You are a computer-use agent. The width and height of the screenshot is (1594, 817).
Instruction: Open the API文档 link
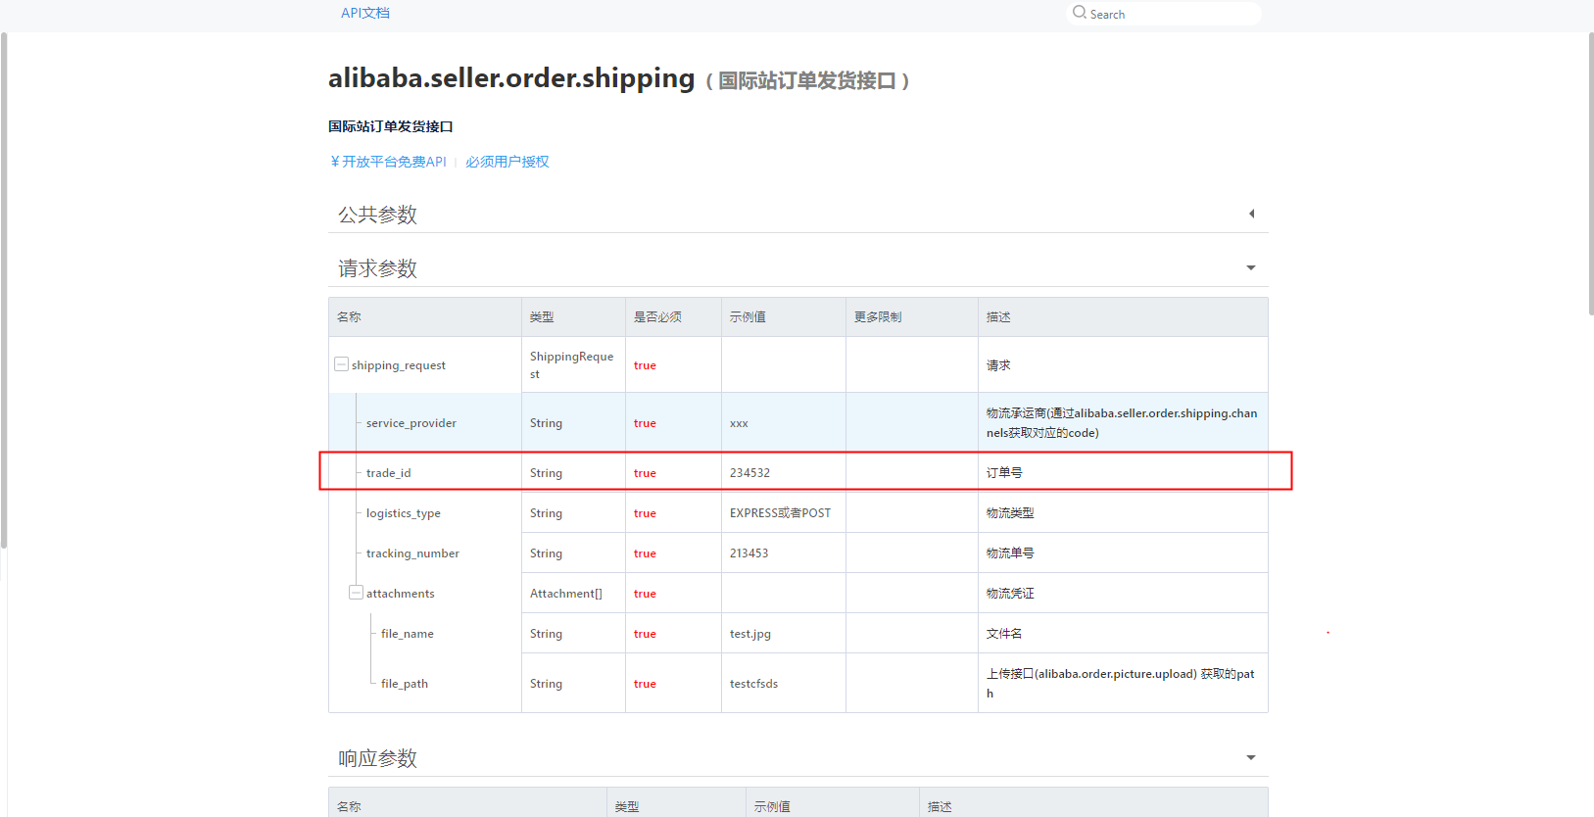pyautogui.click(x=365, y=13)
